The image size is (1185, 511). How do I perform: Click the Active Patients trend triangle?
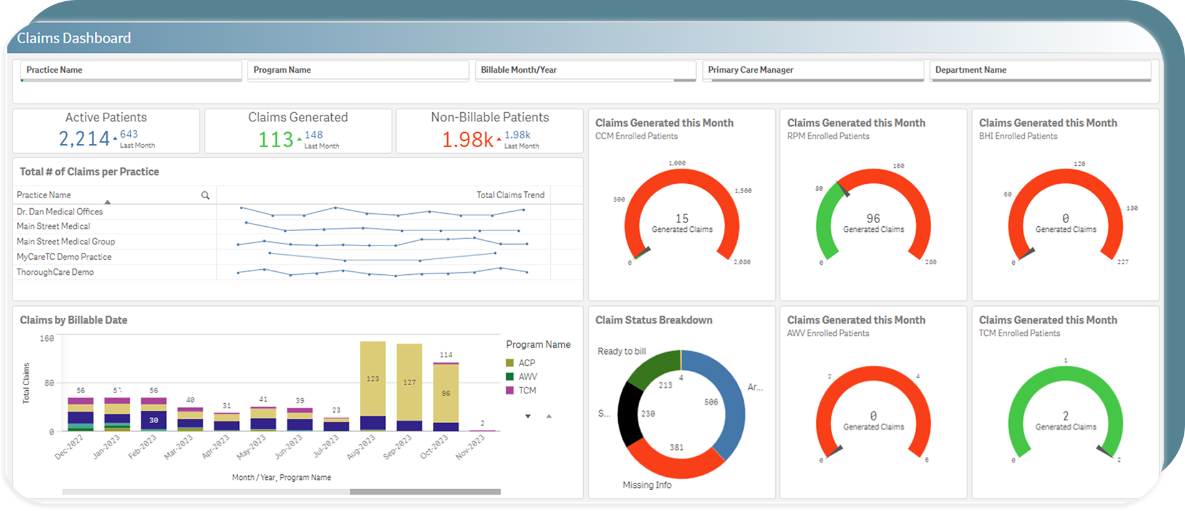coord(115,139)
